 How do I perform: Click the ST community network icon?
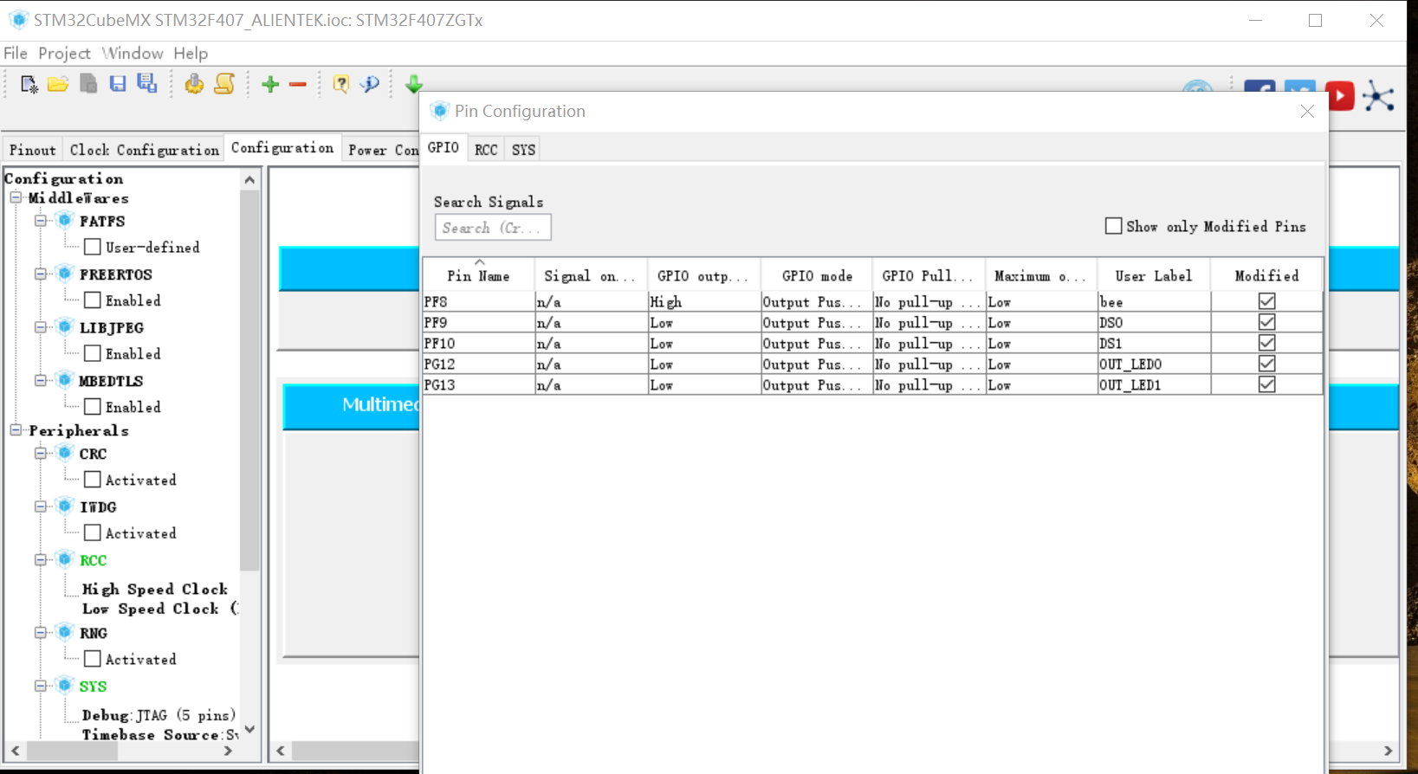click(x=1378, y=95)
